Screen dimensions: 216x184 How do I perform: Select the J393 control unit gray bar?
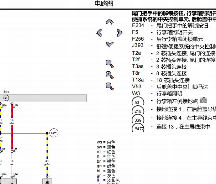click(43, 98)
